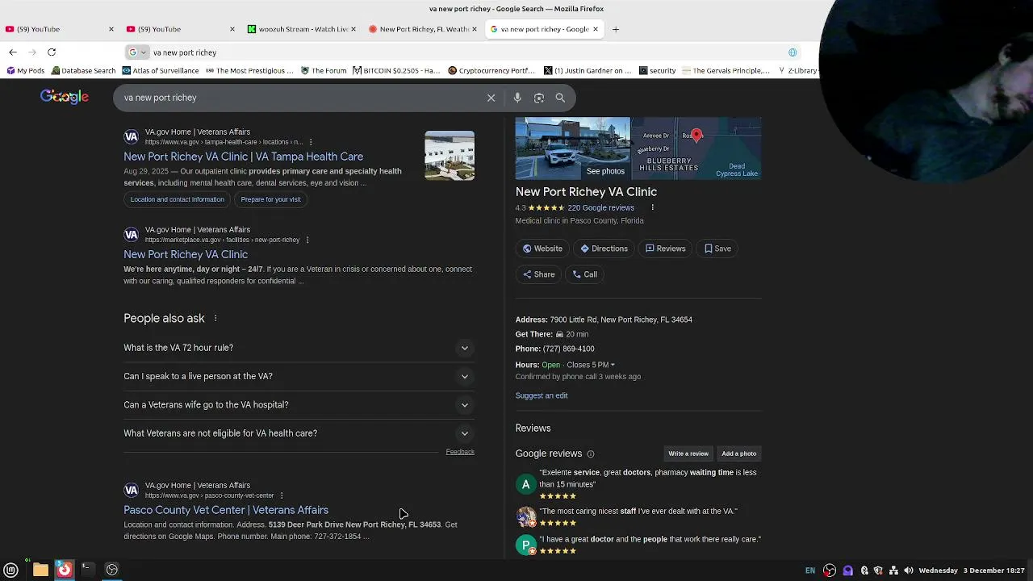Close the first YouTube tab
This screenshot has width=1033, height=581.
111,29
